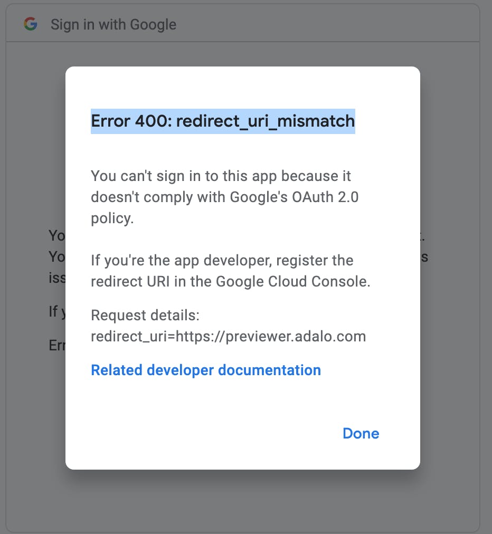
Task: Click the redirect_uri=https://previewer.adalo.com text
Action: (228, 337)
